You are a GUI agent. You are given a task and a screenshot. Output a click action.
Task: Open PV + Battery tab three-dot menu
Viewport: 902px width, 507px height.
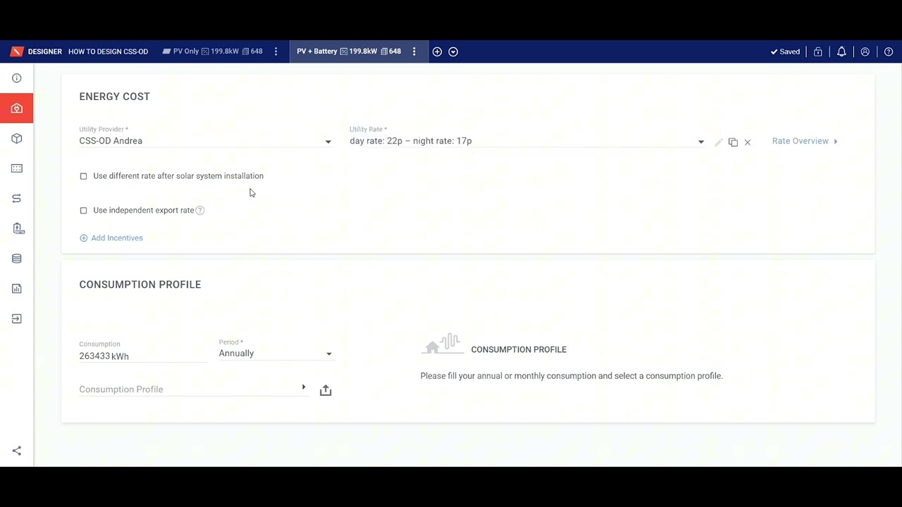click(x=414, y=51)
